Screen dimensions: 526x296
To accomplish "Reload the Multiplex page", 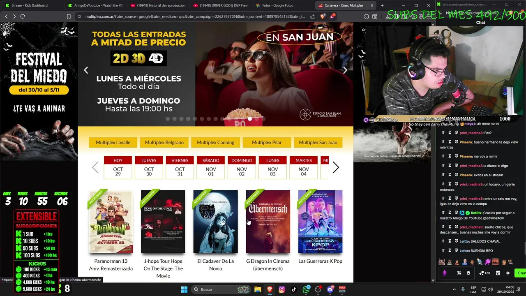I will point(23,16).
